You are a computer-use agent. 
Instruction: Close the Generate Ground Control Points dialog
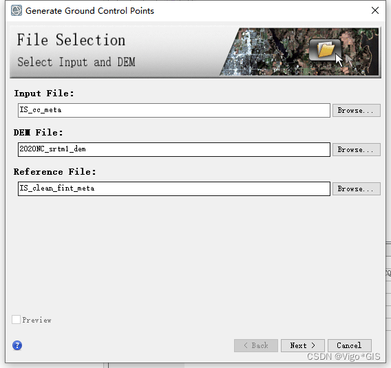pos(374,10)
